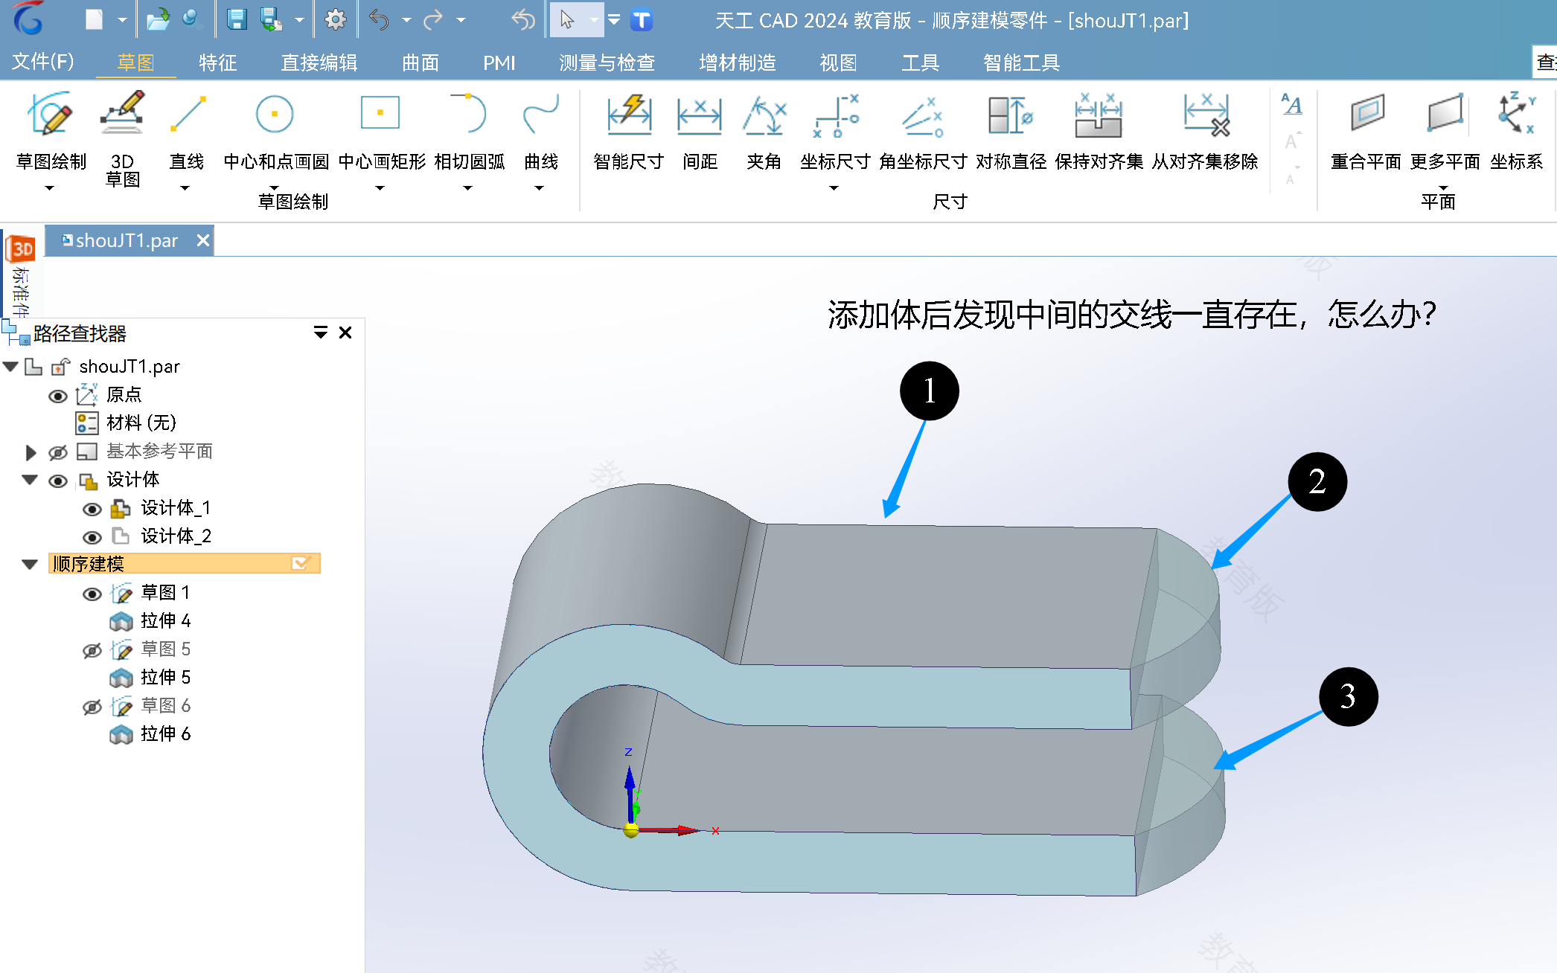This screenshot has width=1557, height=973.
Task: Toggle the 顺序建模 checkmark box
Action: coord(301,563)
